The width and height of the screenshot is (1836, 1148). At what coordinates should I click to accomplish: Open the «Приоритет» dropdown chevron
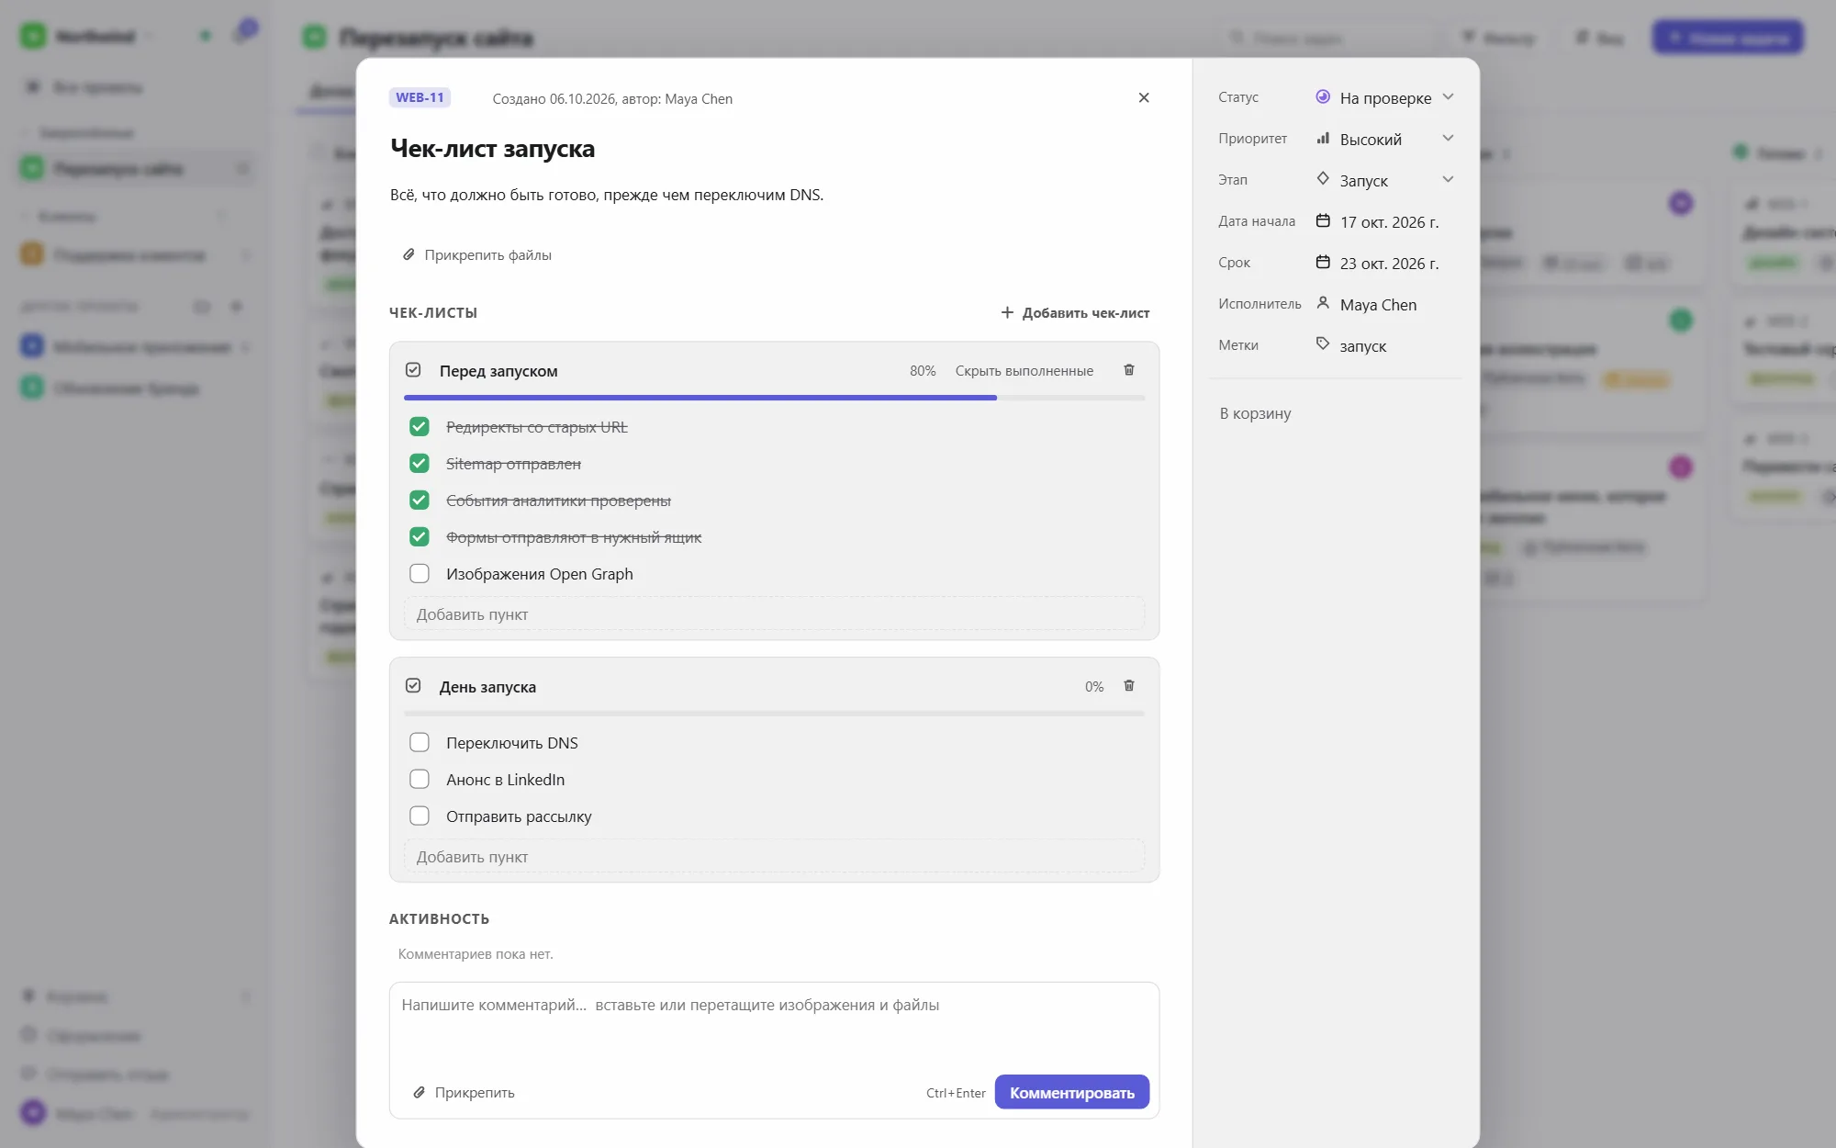pyautogui.click(x=1448, y=138)
